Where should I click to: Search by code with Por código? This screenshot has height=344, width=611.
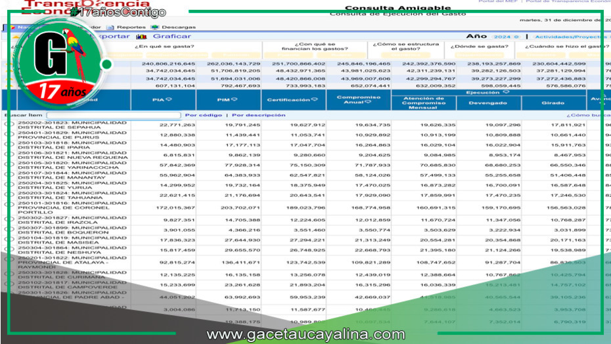(204, 116)
